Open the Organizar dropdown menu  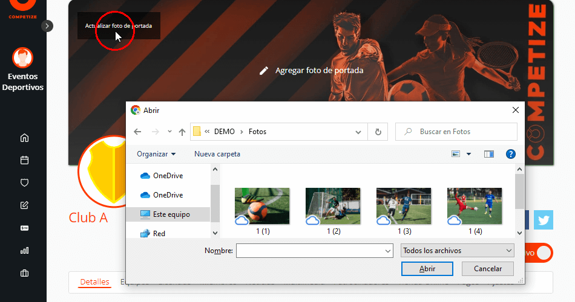click(x=156, y=154)
